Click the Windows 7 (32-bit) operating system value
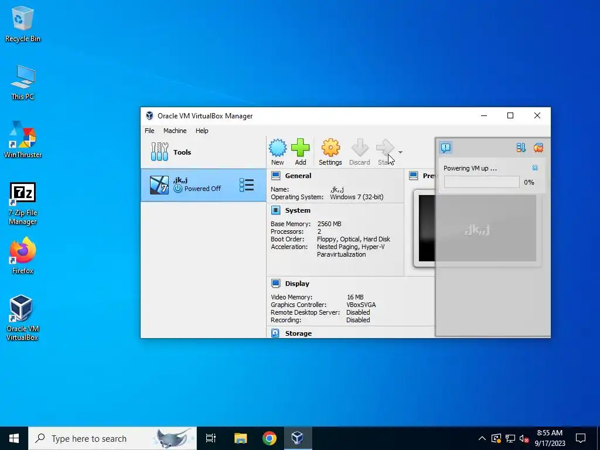This screenshot has height=450, width=600. pyautogui.click(x=357, y=197)
